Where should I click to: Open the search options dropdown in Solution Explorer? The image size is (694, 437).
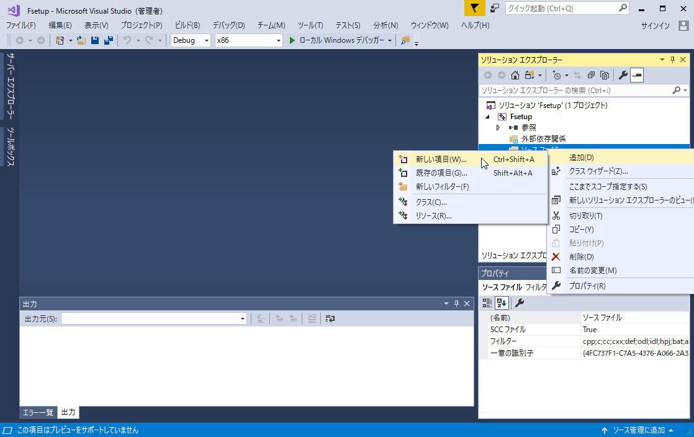click(x=685, y=91)
